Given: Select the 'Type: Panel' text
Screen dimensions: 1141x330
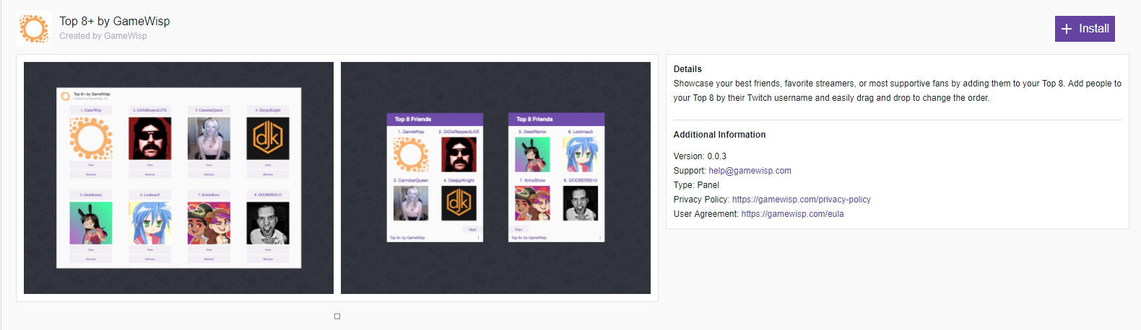Looking at the screenshot, I should 696,185.
